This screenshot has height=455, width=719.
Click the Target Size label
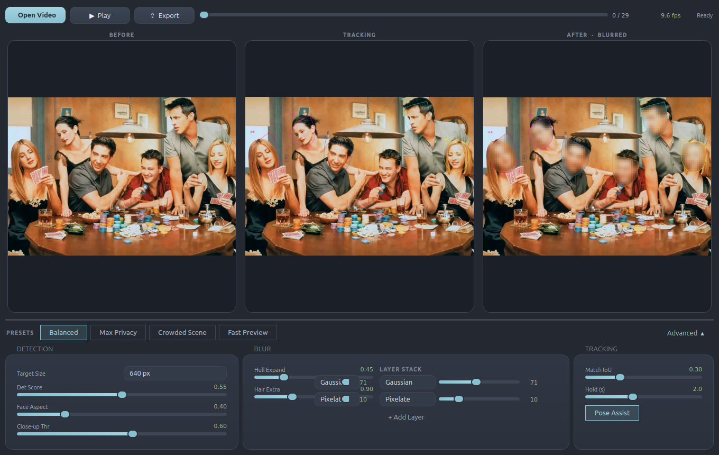point(31,374)
